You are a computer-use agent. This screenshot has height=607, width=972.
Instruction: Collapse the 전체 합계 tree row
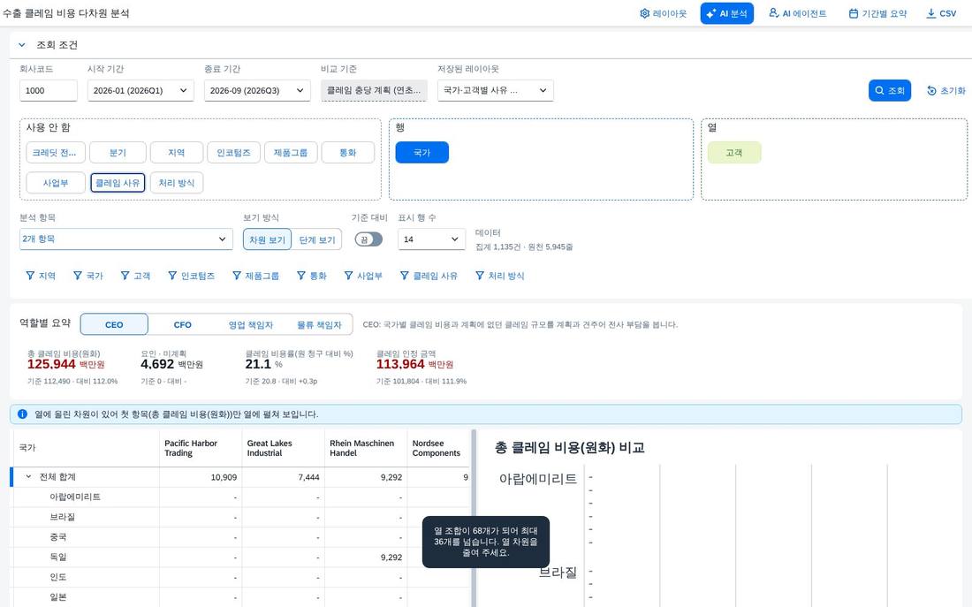click(x=28, y=477)
